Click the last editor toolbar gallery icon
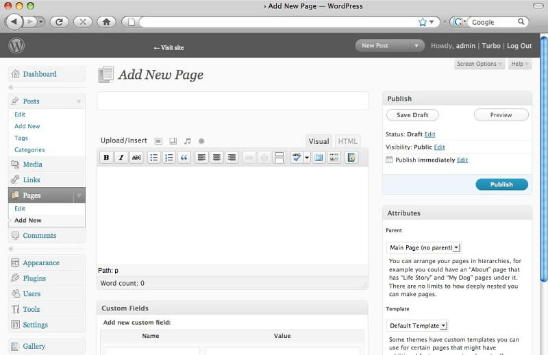This screenshot has height=355, width=548. [351, 158]
